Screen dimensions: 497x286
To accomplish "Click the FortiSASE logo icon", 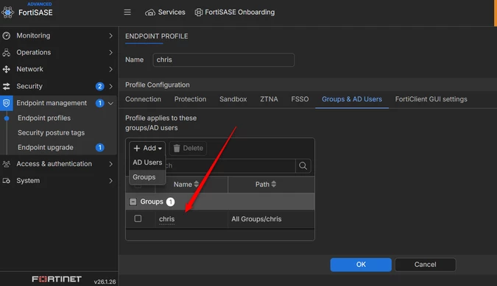I will coord(7,12).
